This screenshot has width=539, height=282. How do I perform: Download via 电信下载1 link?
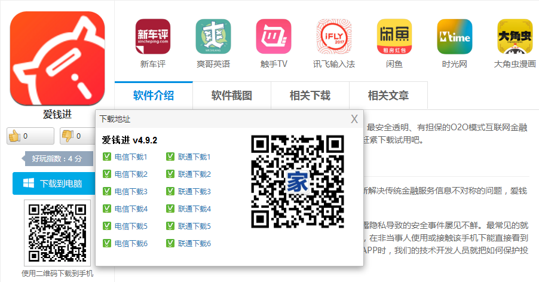[x=131, y=157]
